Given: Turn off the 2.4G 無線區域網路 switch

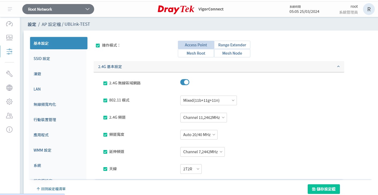Looking at the screenshot, I should tap(185, 82).
